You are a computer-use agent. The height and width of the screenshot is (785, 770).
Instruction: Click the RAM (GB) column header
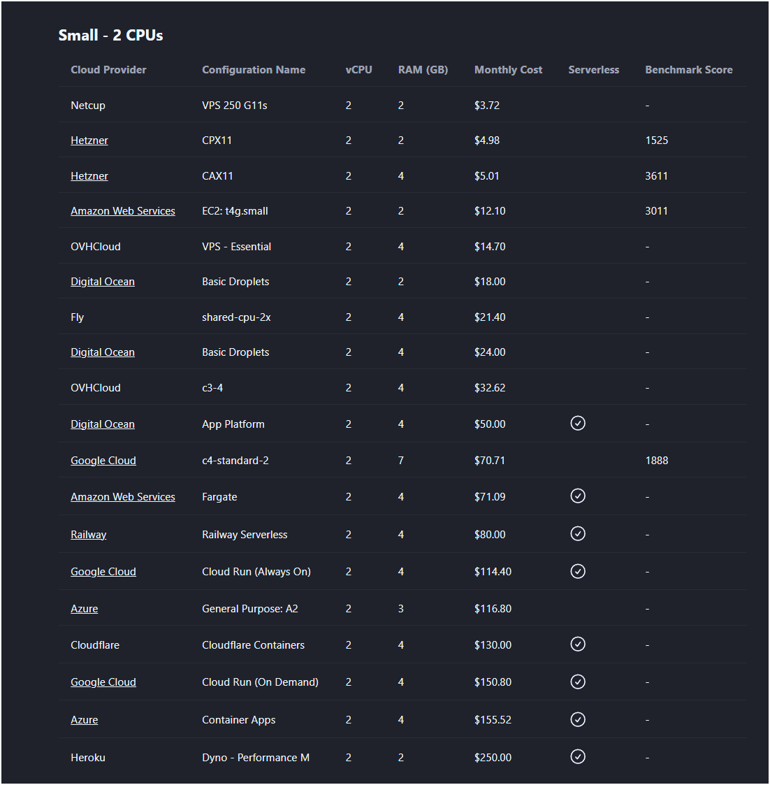coord(423,70)
